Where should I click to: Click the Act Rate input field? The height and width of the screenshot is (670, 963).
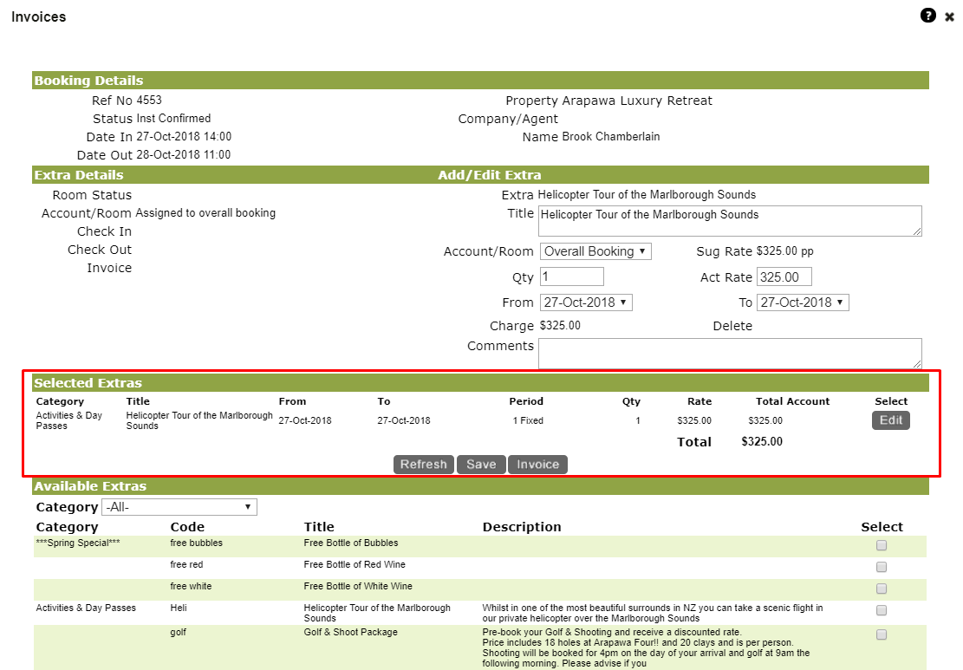[784, 277]
